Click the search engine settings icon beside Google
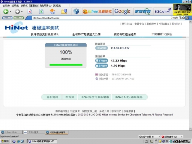The width and height of the screenshot is (192, 144). tap(180, 18)
